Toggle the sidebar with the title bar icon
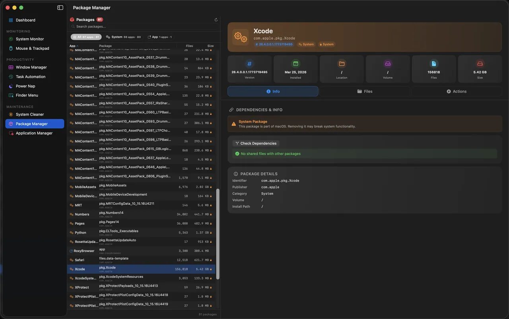The width and height of the screenshot is (509, 319). 60,8
